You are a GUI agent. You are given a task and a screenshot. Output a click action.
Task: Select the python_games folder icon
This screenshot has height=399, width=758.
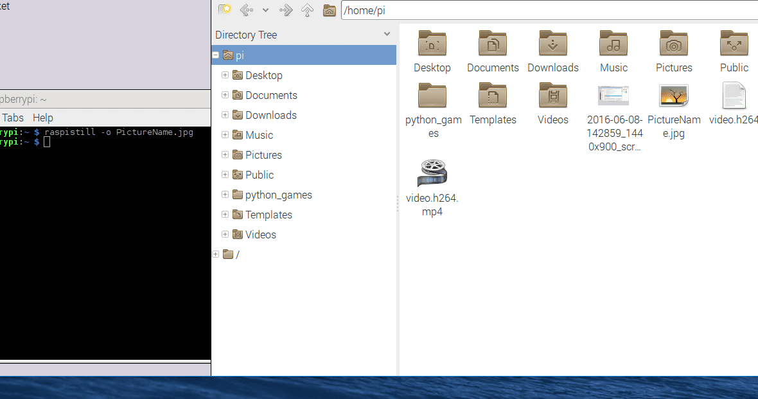tap(432, 96)
